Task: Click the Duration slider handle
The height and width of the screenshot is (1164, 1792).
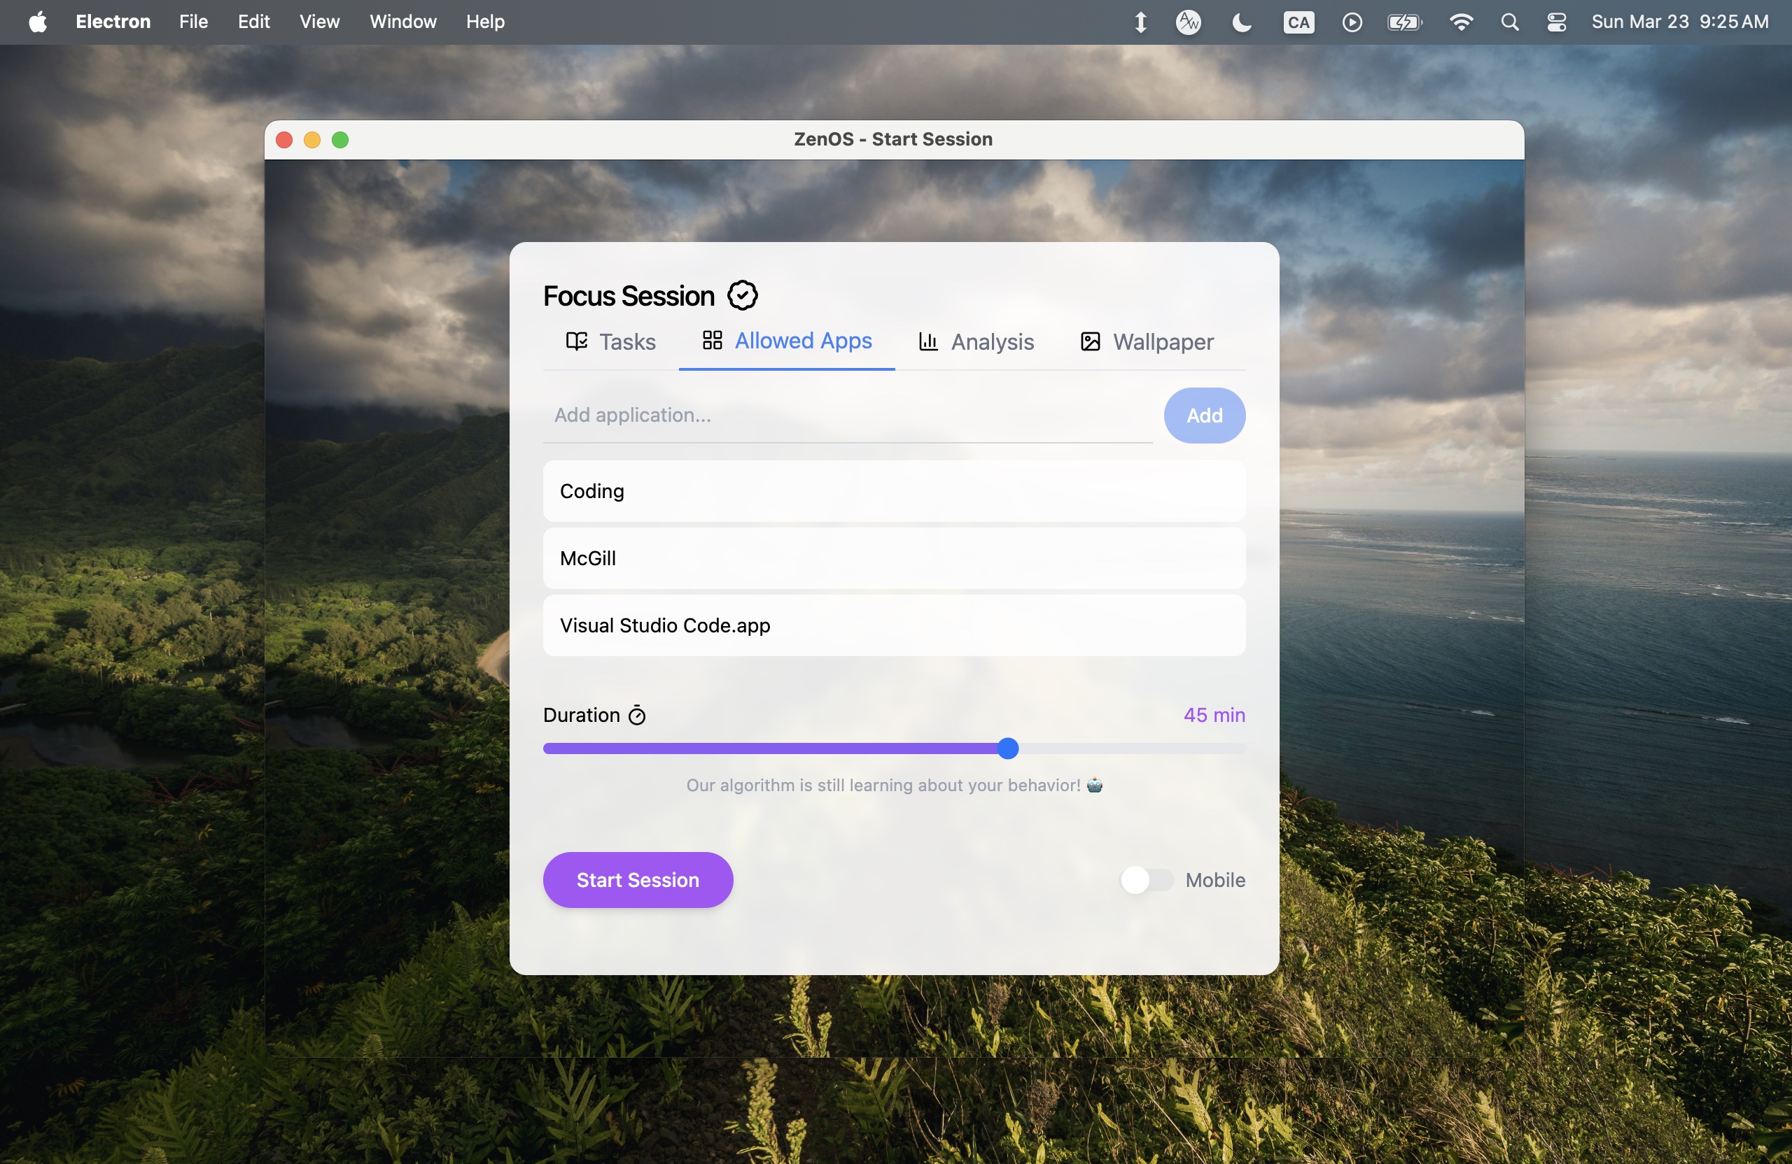Action: coord(1007,748)
